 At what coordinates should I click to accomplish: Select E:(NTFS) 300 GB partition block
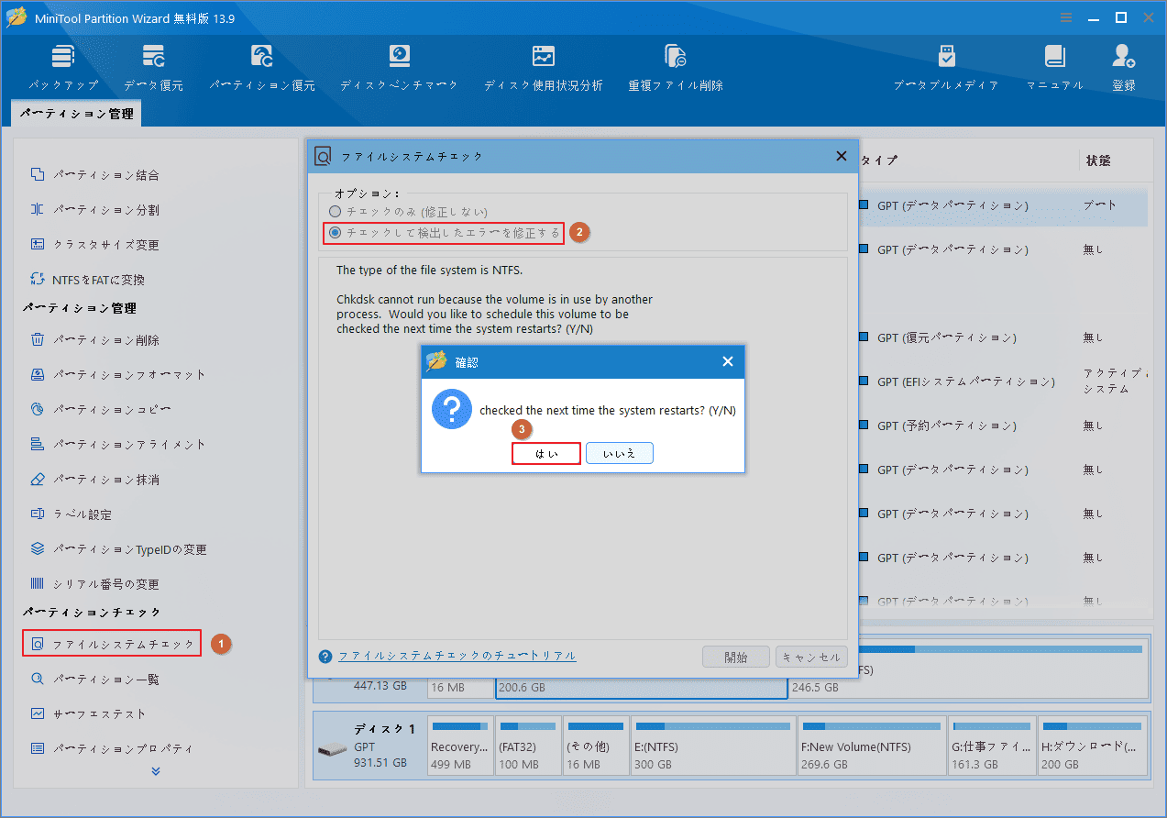coord(712,746)
